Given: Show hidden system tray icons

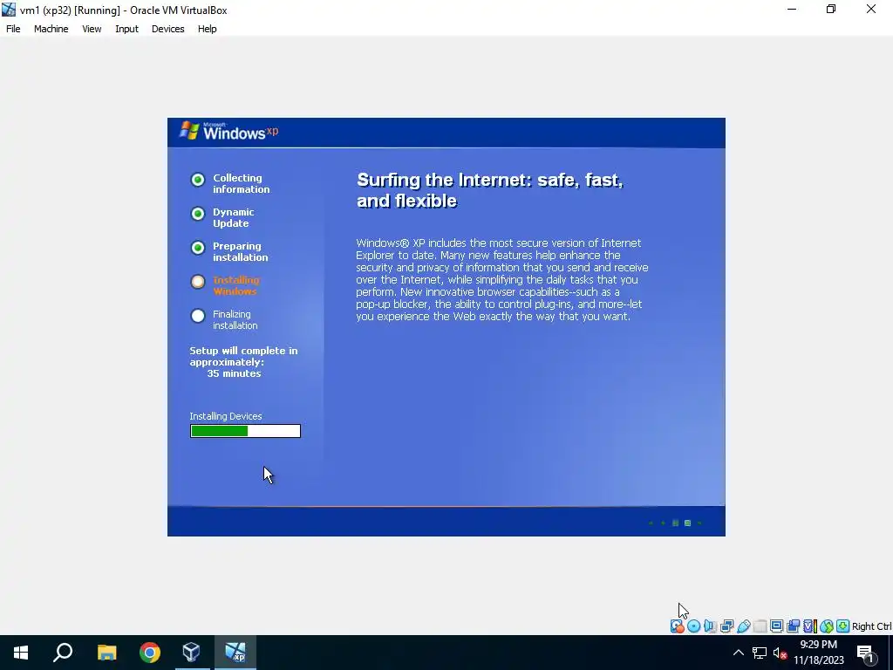Looking at the screenshot, I should pos(738,653).
